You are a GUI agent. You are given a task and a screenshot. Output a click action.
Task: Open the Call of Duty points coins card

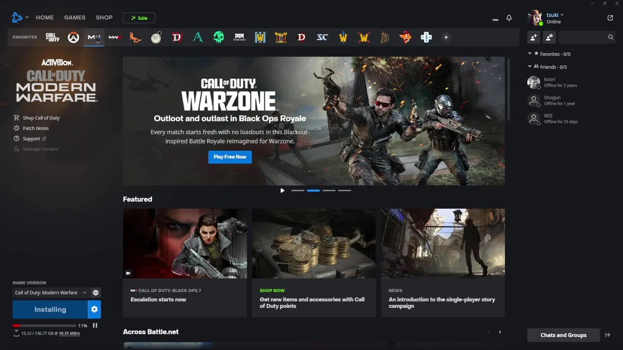(x=314, y=263)
